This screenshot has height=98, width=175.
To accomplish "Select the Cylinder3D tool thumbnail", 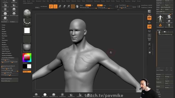I will click(x=169, y=17).
